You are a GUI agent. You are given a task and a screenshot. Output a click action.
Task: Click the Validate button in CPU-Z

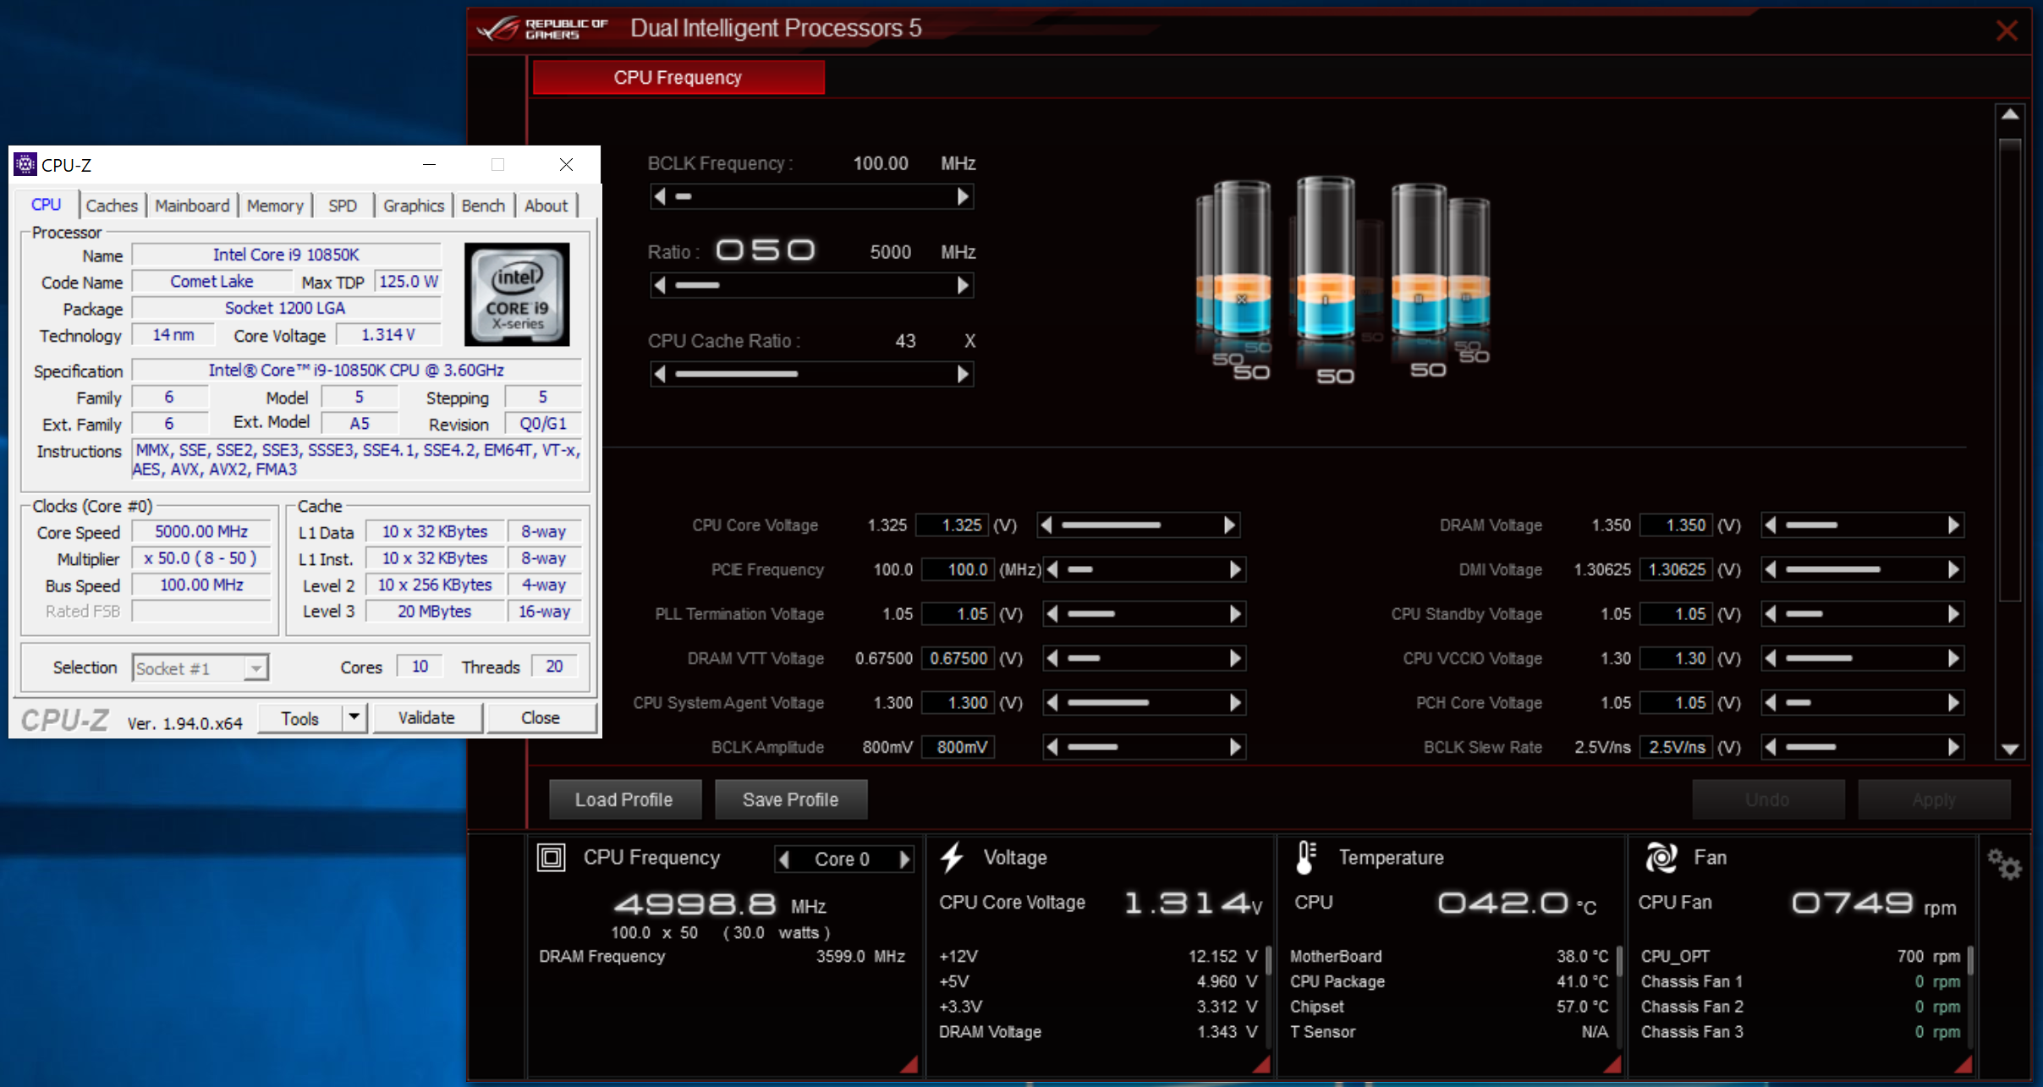[427, 718]
